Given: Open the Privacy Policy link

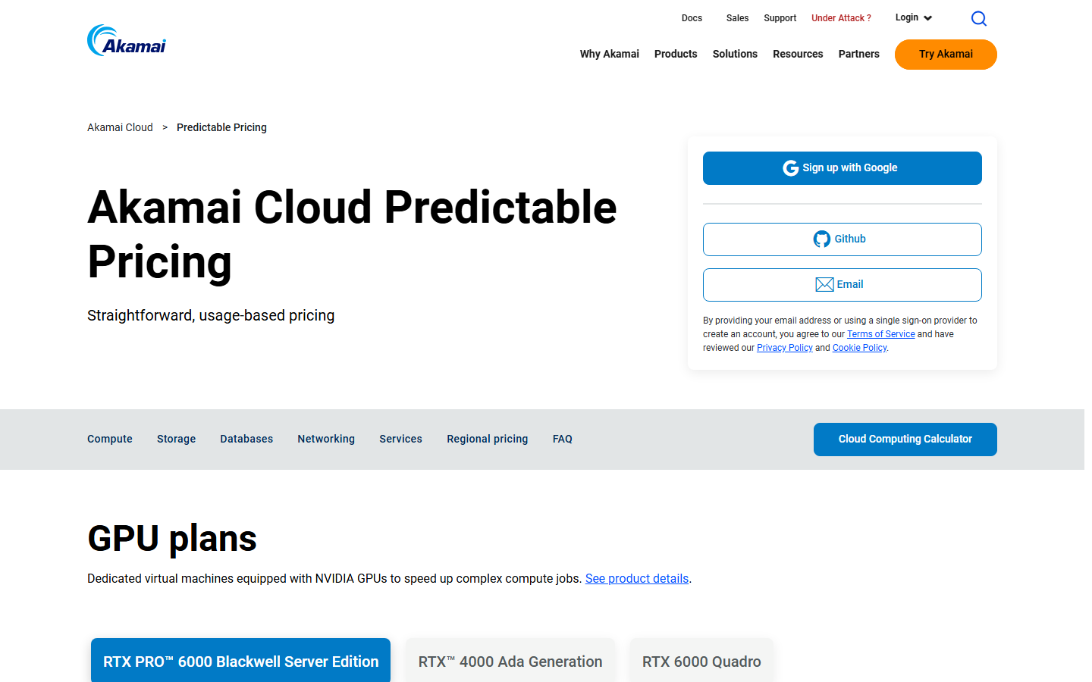Looking at the screenshot, I should (784, 348).
